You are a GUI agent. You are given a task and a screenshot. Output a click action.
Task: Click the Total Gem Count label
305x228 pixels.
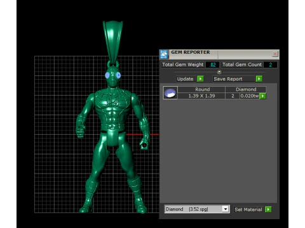(242, 65)
